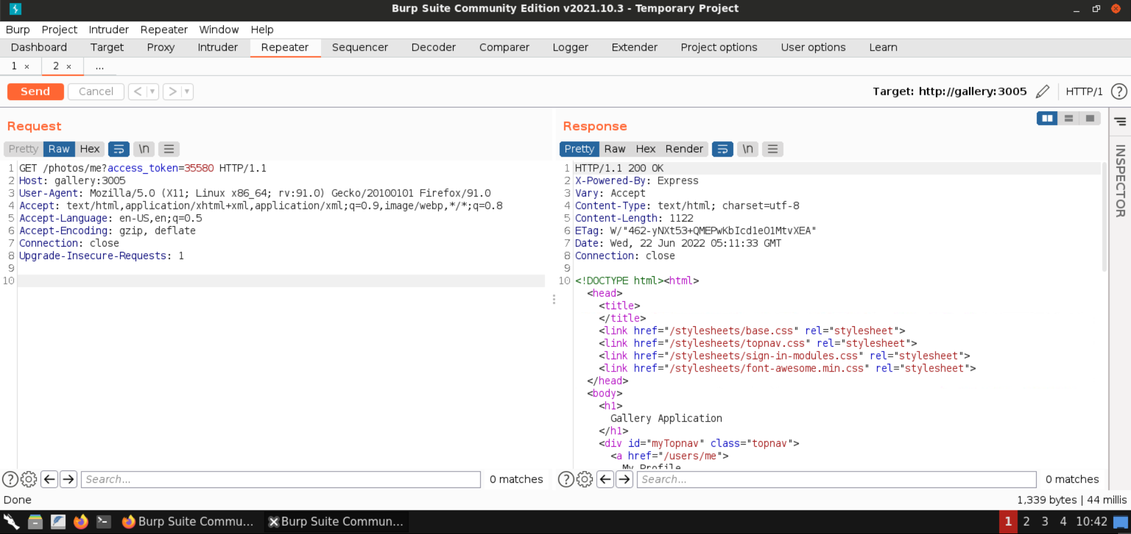Toggle non-printable characters in the request

click(x=144, y=149)
